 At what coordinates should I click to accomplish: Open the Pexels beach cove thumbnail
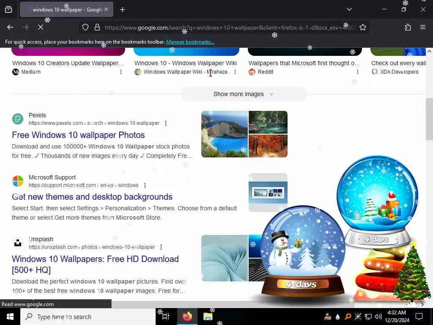click(x=225, y=134)
